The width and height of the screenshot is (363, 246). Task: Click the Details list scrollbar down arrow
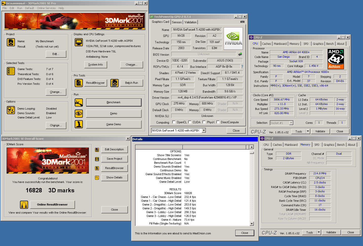pos(252,224)
